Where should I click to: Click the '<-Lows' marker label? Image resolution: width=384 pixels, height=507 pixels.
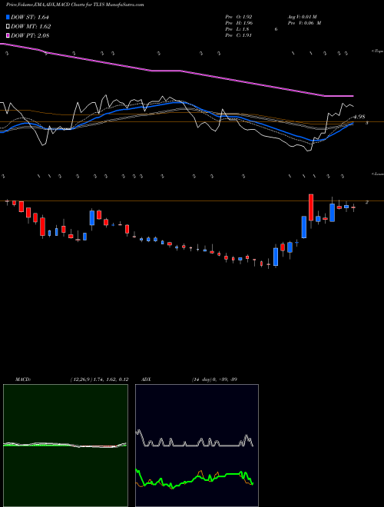pos(378,174)
